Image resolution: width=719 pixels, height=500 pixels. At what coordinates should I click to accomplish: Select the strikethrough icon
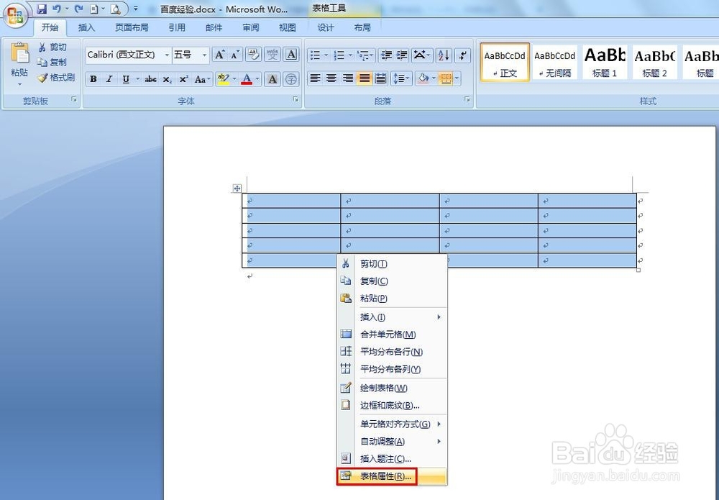click(x=150, y=79)
